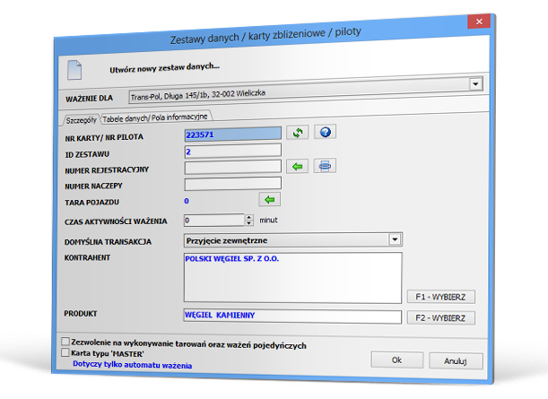Open Tabele danych/Pola informacyjne tab

tap(155, 117)
